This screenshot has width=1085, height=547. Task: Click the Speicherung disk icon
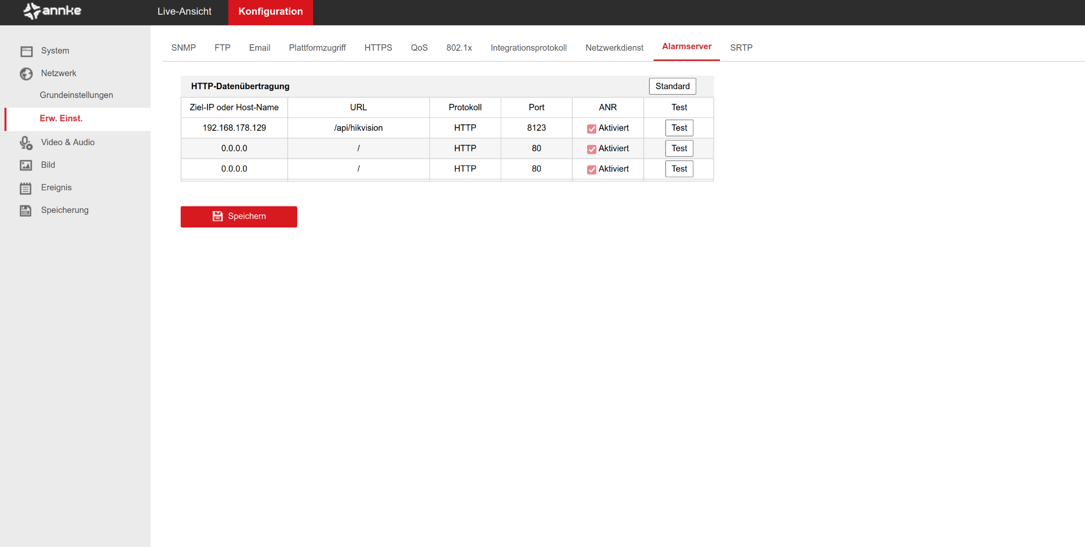[x=26, y=211]
